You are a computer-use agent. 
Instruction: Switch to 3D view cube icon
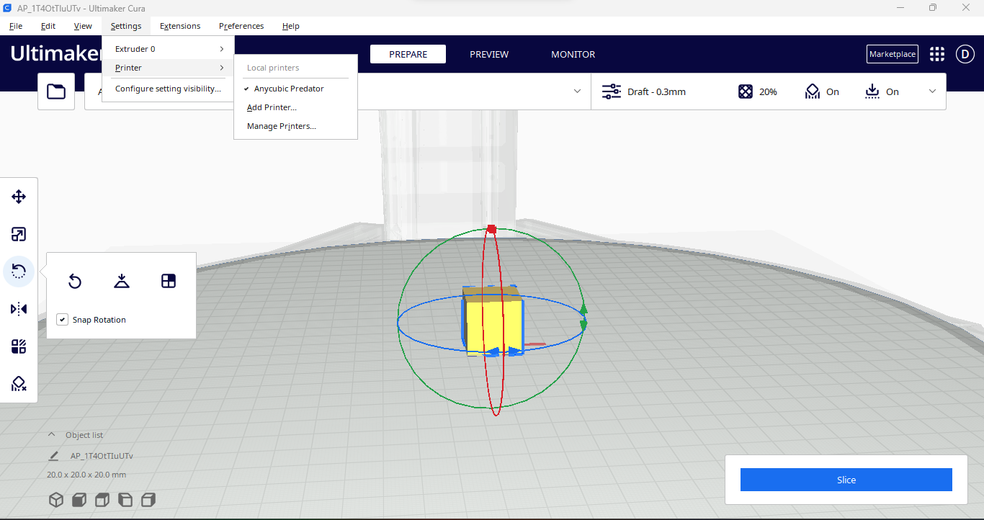(x=56, y=500)
